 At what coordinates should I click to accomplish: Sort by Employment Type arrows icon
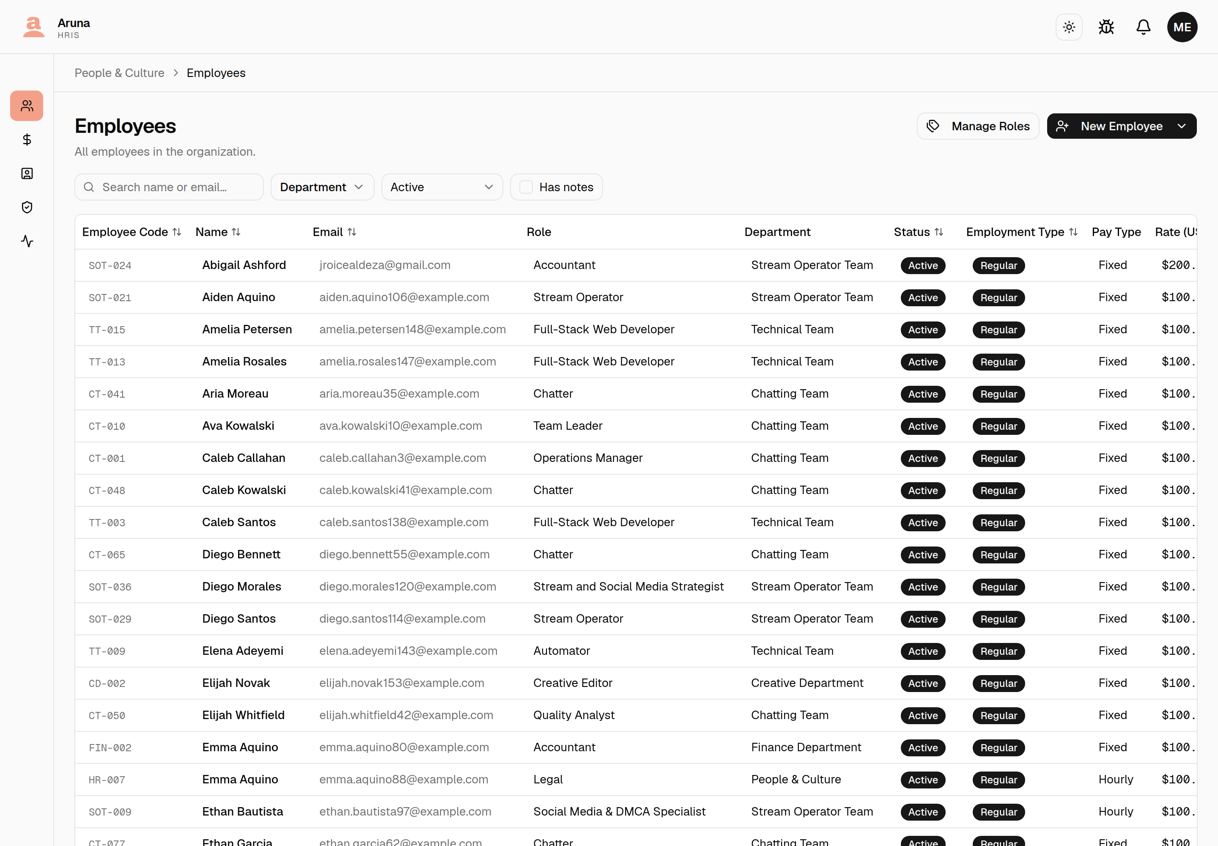1073,232
